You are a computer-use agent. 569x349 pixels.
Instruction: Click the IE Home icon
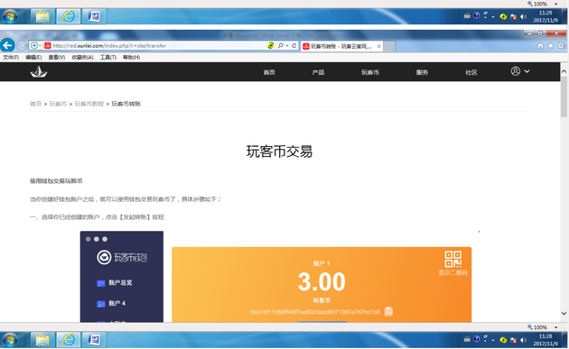tap(540, 46)
